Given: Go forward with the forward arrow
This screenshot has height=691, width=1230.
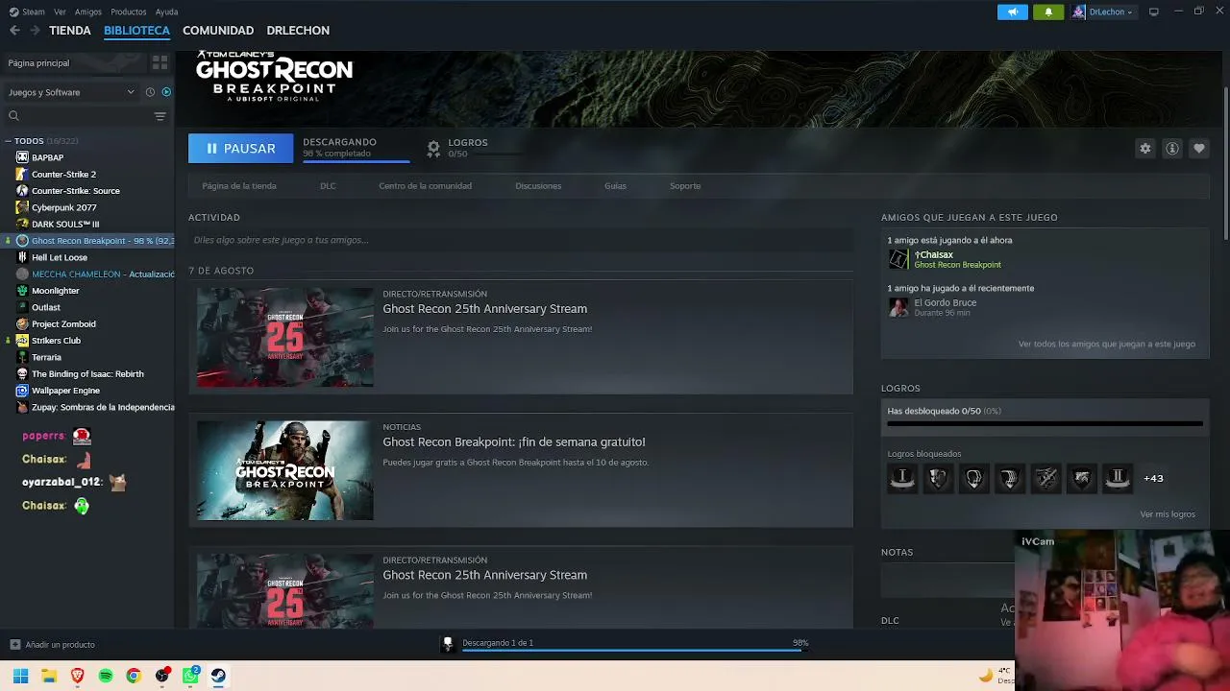Looking at the screenshot, I should (x=36, y=31).
